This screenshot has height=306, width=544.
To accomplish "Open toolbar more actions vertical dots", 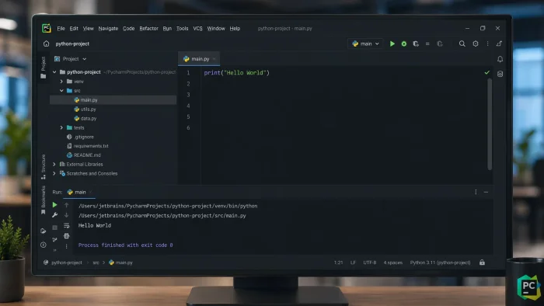I will 487,43.
